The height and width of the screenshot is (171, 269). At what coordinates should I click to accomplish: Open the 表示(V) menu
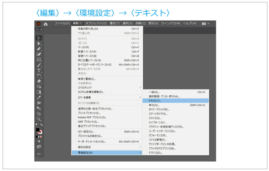(x=153, y=23)
